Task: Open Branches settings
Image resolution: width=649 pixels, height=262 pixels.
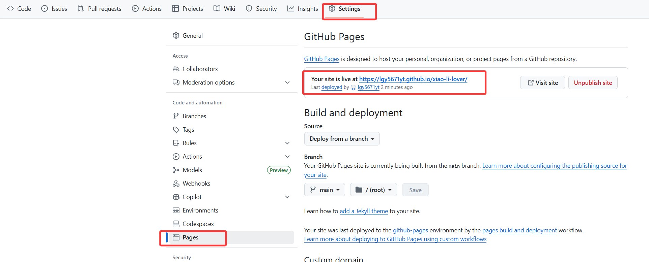Action: tap(232, 116)
